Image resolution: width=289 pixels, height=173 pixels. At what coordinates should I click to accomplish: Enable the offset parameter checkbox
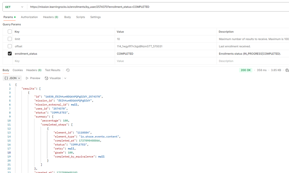[x=10, y=46]
